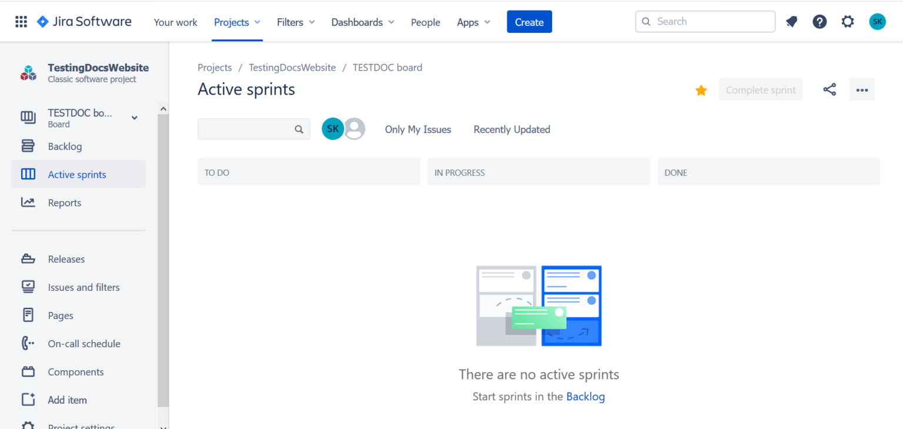
Task: Open the Filters menu
Action: 295,22
